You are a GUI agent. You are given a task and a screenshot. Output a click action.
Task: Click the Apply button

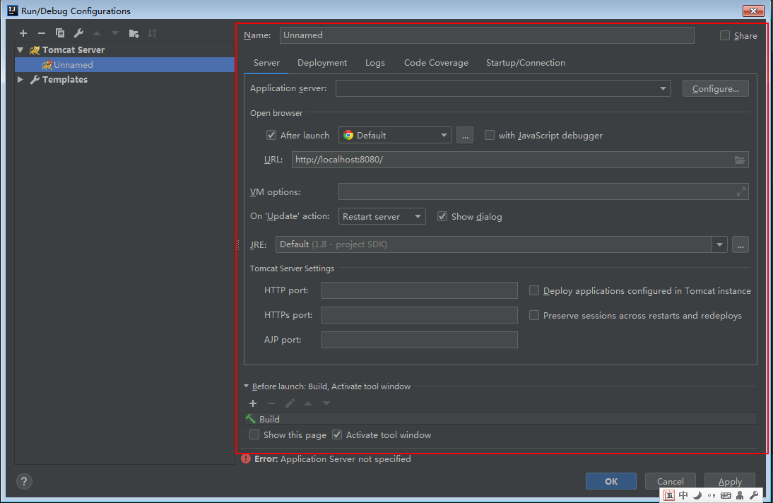(730, 481)
